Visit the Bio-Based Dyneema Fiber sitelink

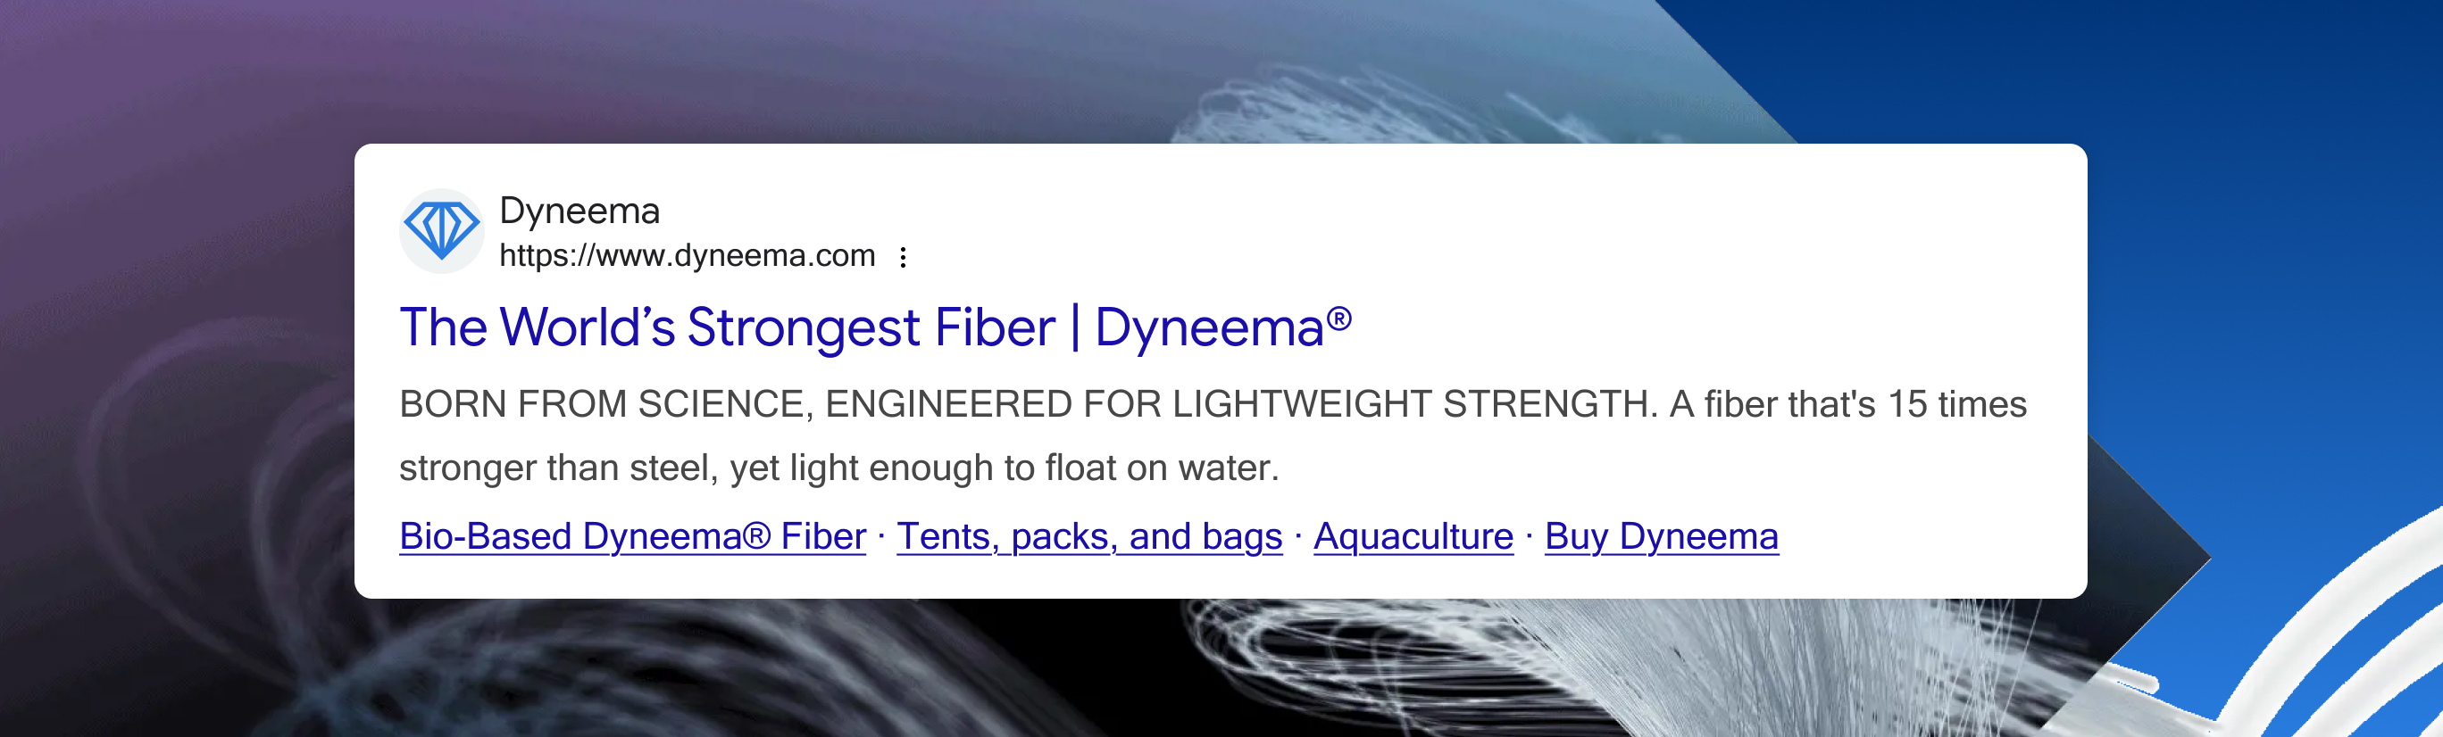tap(630, 536)
